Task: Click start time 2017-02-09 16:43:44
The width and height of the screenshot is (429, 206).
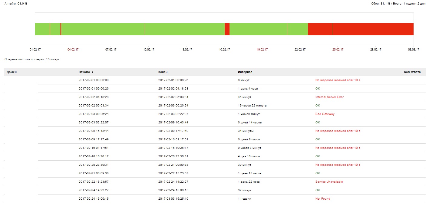Action: 94,131
